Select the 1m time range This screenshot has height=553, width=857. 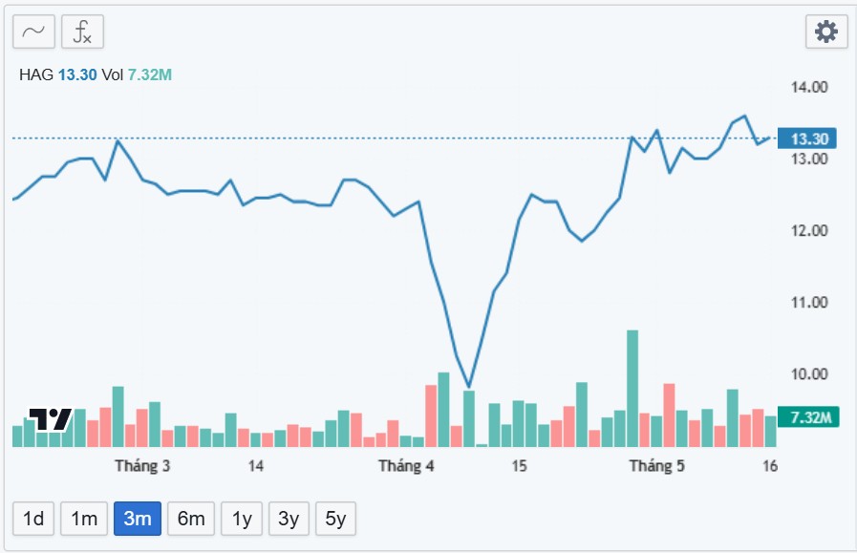click(84, 519)
